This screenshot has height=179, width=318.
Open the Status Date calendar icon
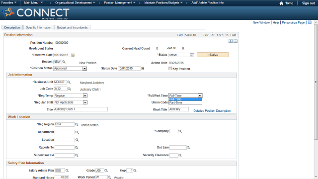143,69
